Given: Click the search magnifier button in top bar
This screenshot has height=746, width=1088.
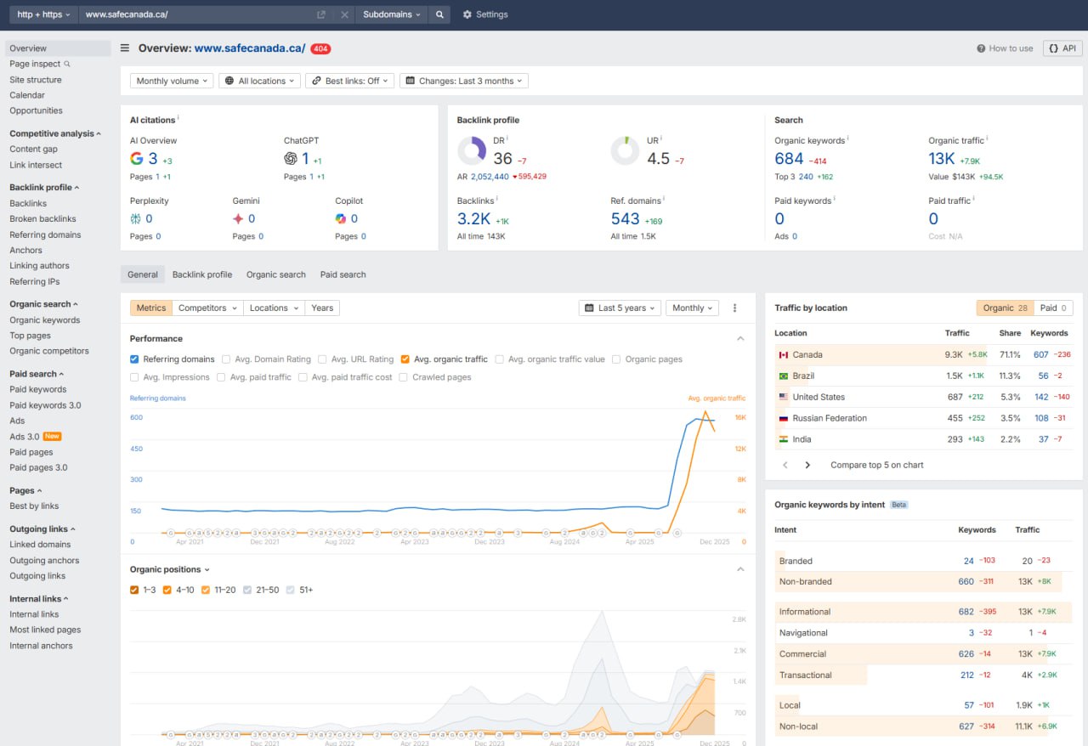Looking at the screenshot, I should 439,14.
